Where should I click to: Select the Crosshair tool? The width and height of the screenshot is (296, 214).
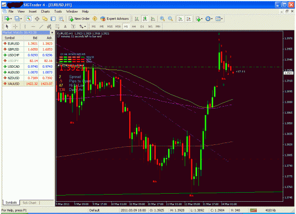(x=15, y=27)
